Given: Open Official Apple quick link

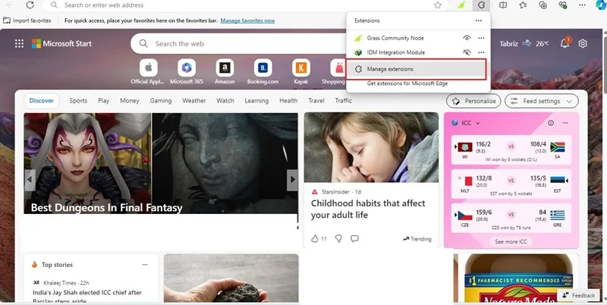Looking at the screenshot, I should click(149, 71).
